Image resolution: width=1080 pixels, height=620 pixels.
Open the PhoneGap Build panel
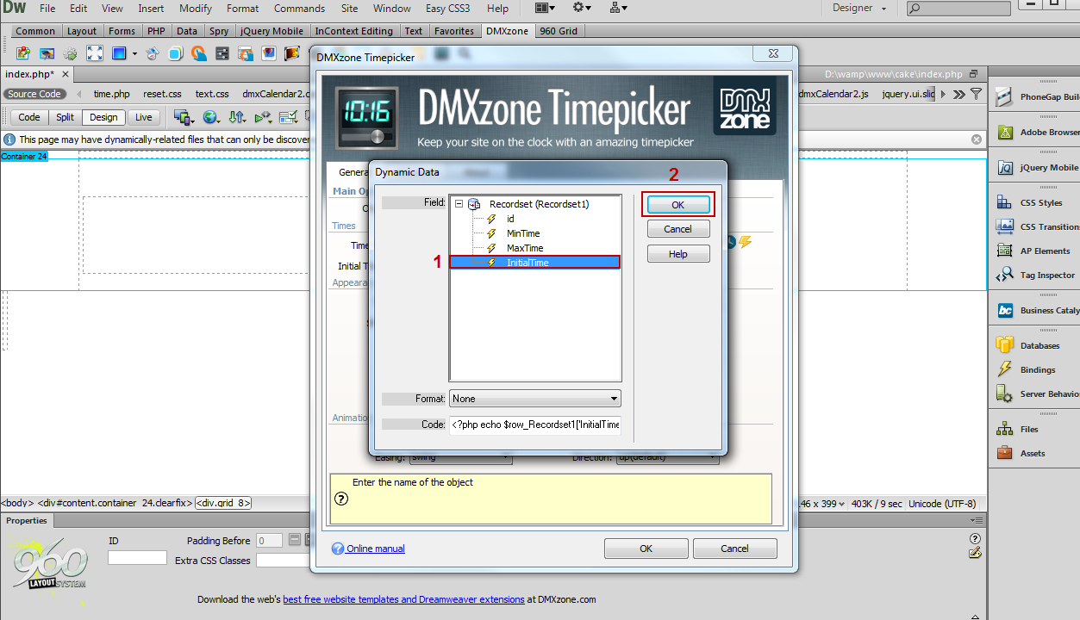click(x=1035, y=97)
